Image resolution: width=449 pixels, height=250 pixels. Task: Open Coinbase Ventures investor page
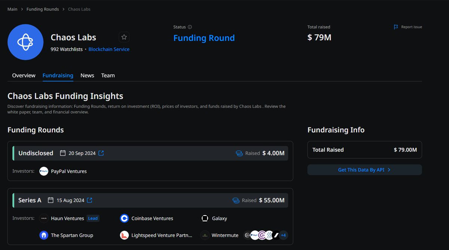[x=152, y=218]
